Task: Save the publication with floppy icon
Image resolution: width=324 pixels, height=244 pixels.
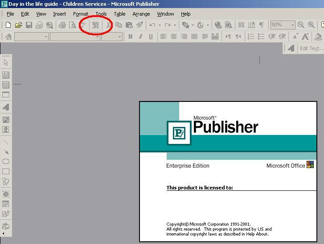Action: (29, 25)
